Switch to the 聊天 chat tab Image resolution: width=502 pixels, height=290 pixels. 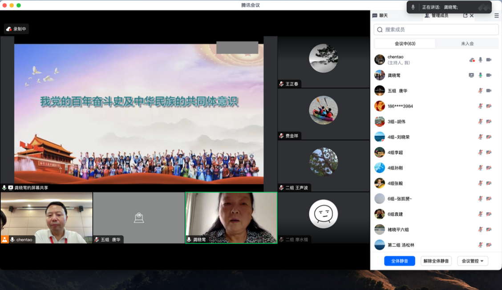click(x=380, y=16)
